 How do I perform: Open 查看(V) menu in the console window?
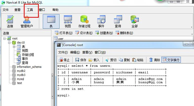pos(87,52)
